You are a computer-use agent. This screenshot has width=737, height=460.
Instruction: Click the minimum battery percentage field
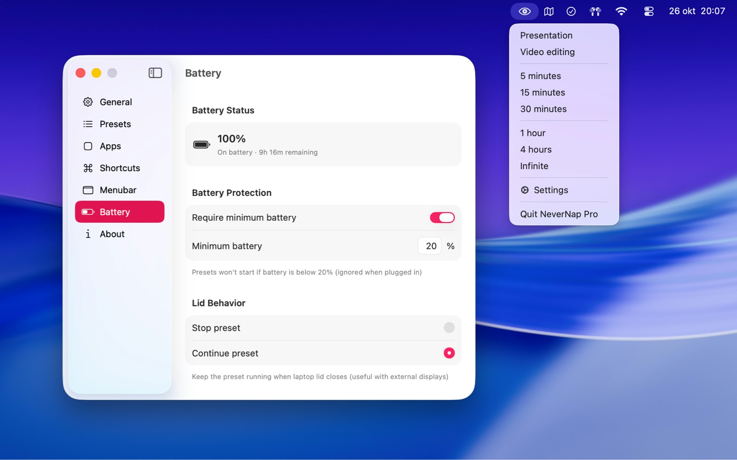(429, 246)
